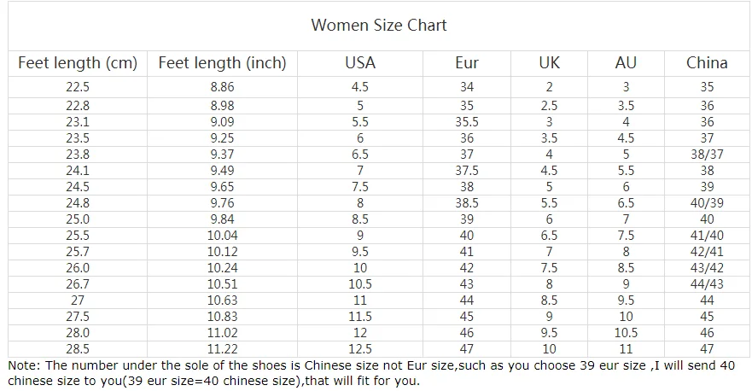The height and width of the screenshot is (391, 752).
Task: Click the 35.5 value in Eur column
Action: [467, 122]
